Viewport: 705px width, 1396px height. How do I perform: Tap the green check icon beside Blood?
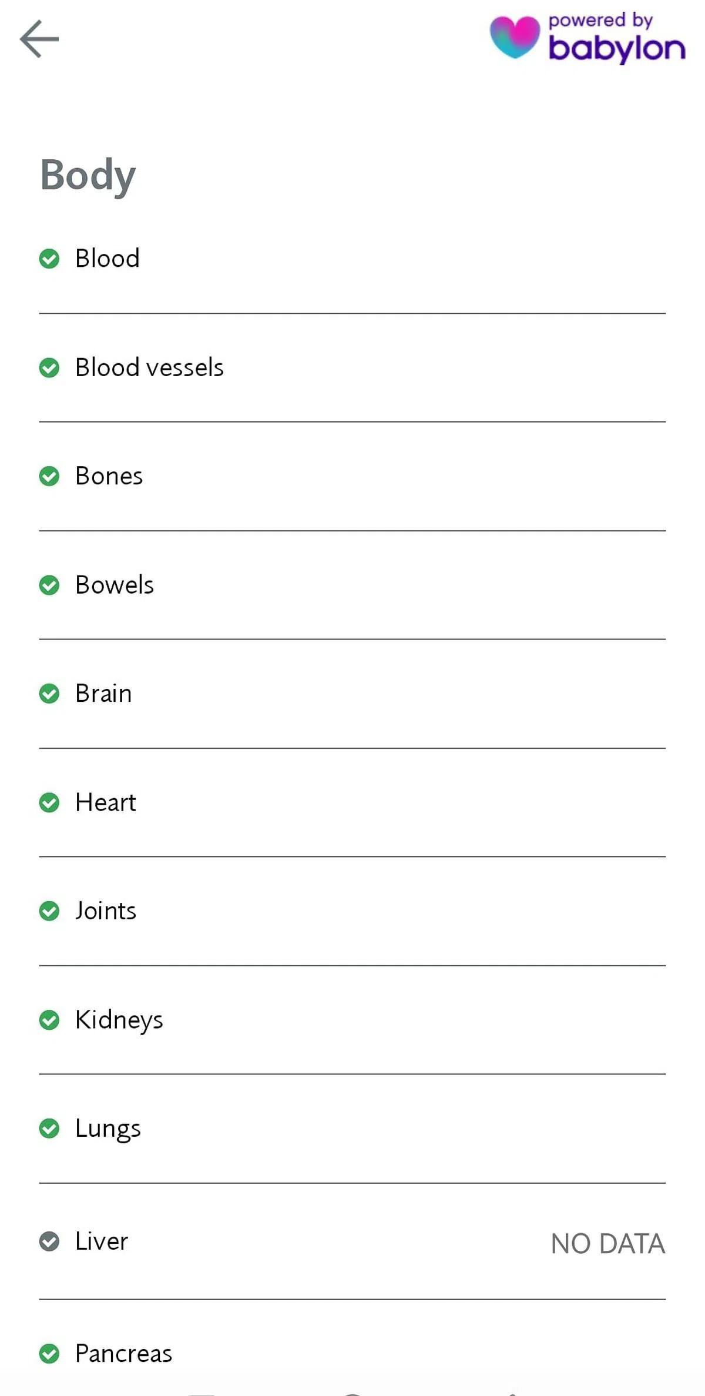49,259
